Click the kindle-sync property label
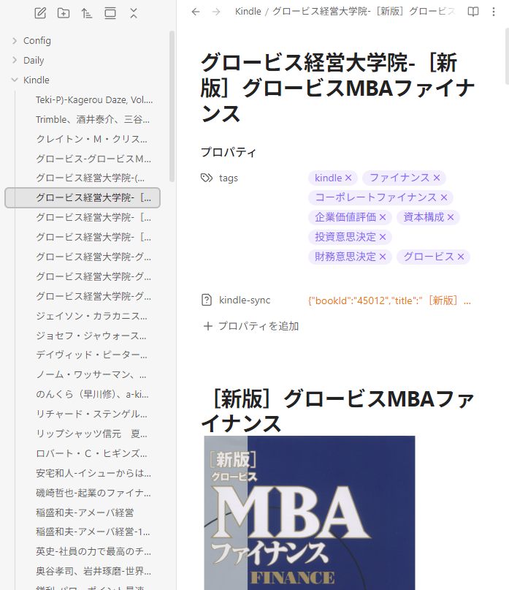Image resolution: width=509 pixels, height=590 pixels. pyautogui.click(x=245, y=300)
